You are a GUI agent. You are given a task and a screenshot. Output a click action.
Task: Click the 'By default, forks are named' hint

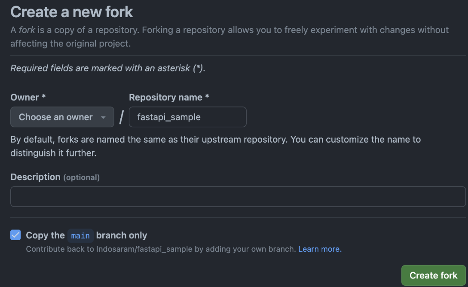click(215, 146)
